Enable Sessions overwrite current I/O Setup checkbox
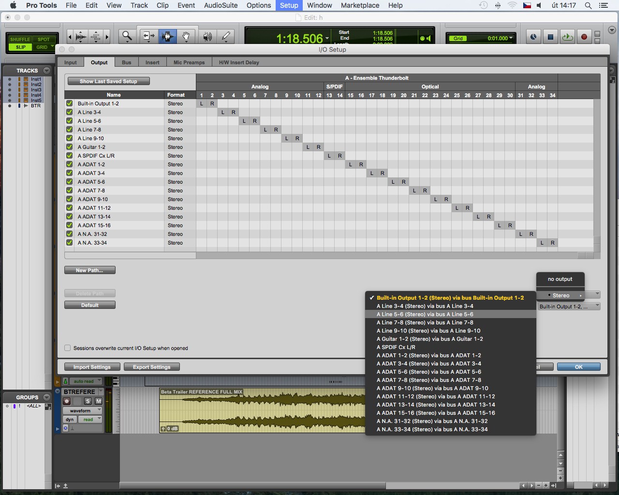The width and height of the screenshot is (619, 495). point(68,348)
